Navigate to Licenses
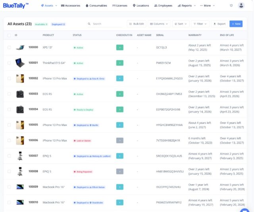The image size is (254, 212). [x=120, y=6]
